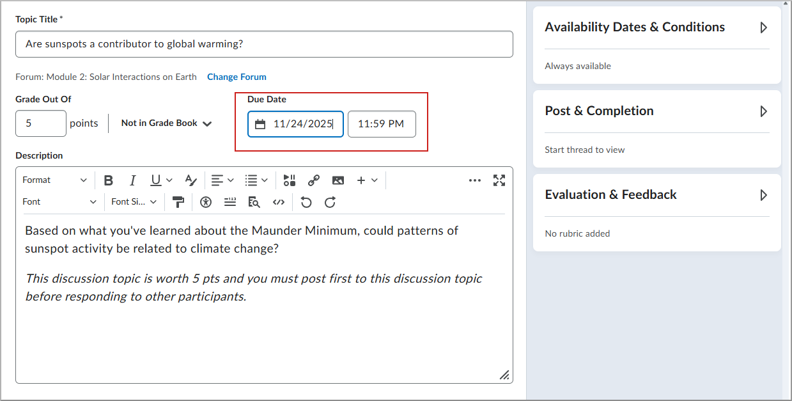Click the Undo icon in the editor
Image resolution: width=792 pixels, height=401 pixels.
click(x=306, y=202)
